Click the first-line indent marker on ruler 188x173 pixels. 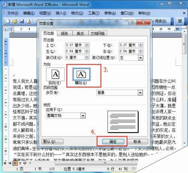point(13,28)
